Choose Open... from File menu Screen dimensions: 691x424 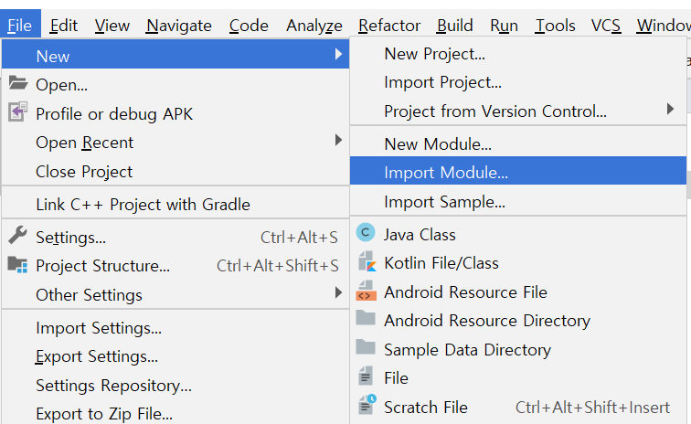click(x=175, y=83)
